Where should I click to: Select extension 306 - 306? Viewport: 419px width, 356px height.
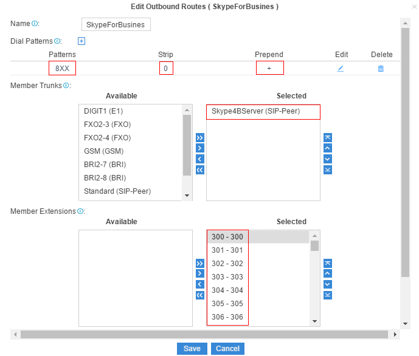point(258,317)
